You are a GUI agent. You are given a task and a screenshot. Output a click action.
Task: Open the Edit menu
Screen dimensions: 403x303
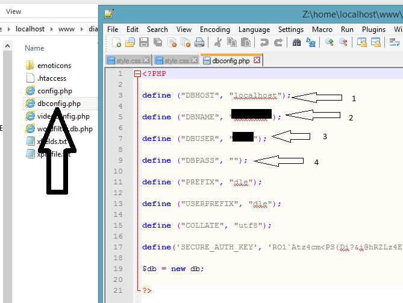click(x=133, y=30)
